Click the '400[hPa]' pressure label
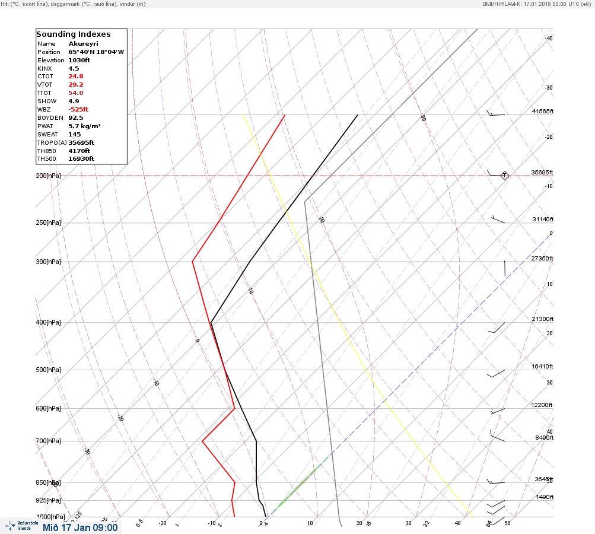The height and width of the screenshot is (534, 595). [48, 322]
